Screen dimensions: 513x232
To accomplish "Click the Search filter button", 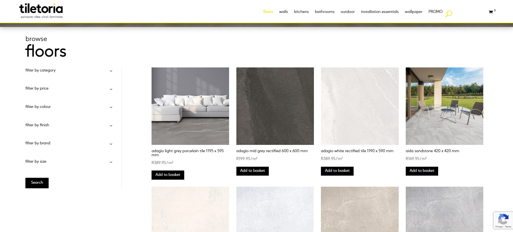I will (37, 183).
